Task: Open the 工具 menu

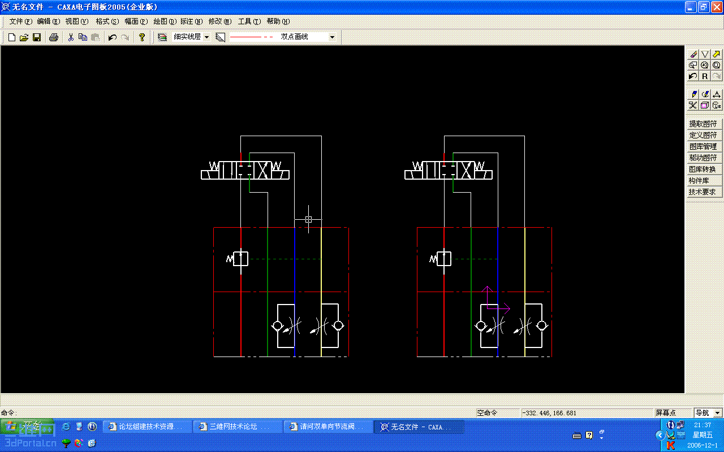Action: 249,21
